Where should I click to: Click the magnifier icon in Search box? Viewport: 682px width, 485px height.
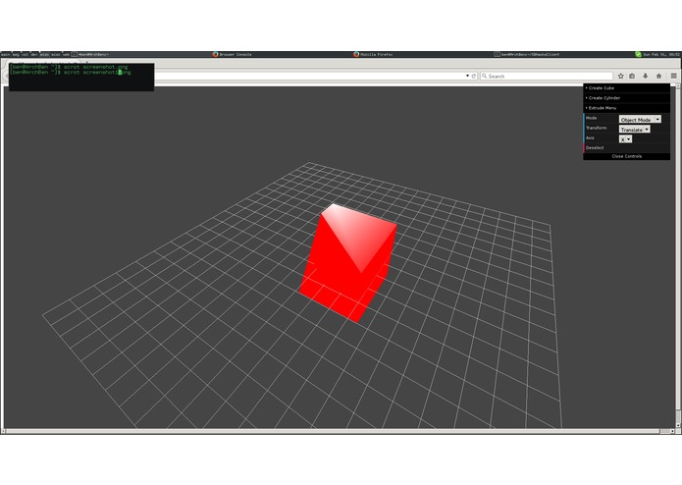click(x=484, y=77)
